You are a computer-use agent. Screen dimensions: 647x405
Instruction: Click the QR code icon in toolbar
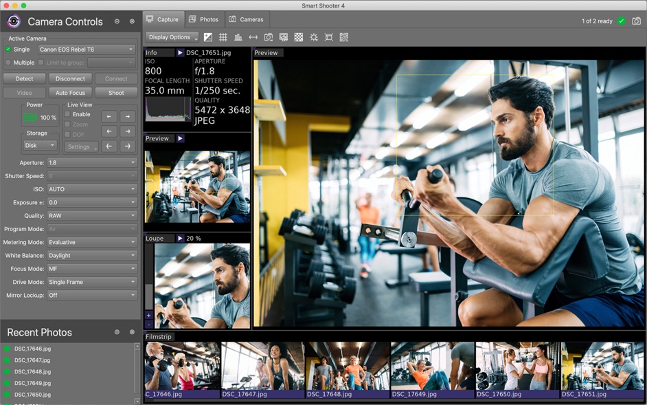[x=343, y=37]
